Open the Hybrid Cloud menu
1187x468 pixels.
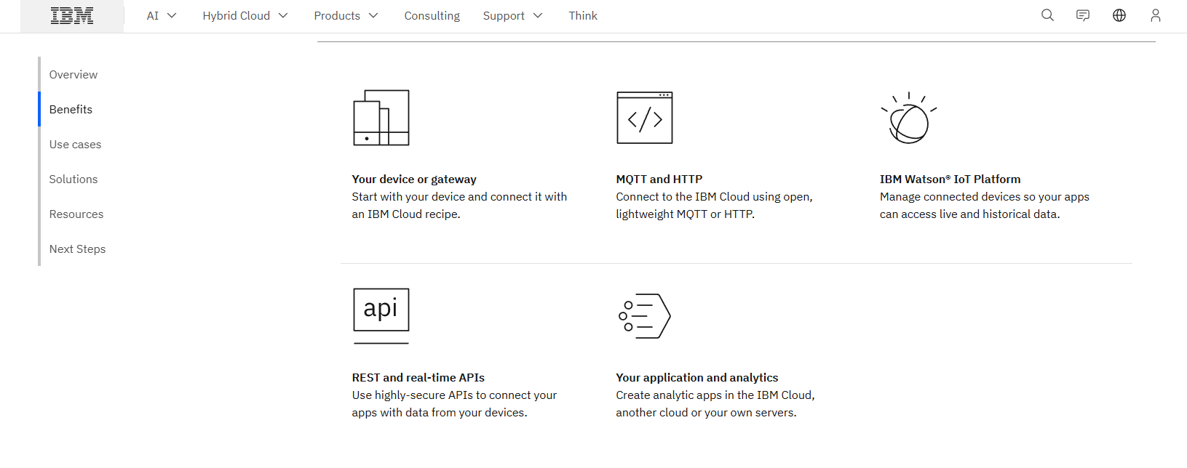pyautogui.click(x=245, y=16)
